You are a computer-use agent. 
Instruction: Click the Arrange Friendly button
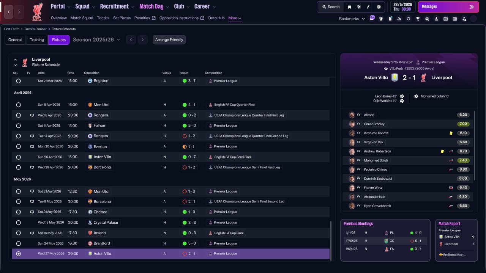point(169,40)
